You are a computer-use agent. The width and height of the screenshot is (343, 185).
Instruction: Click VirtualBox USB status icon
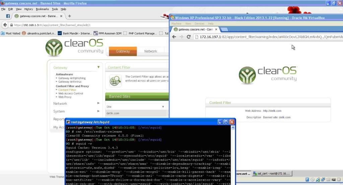coord(318,180)
